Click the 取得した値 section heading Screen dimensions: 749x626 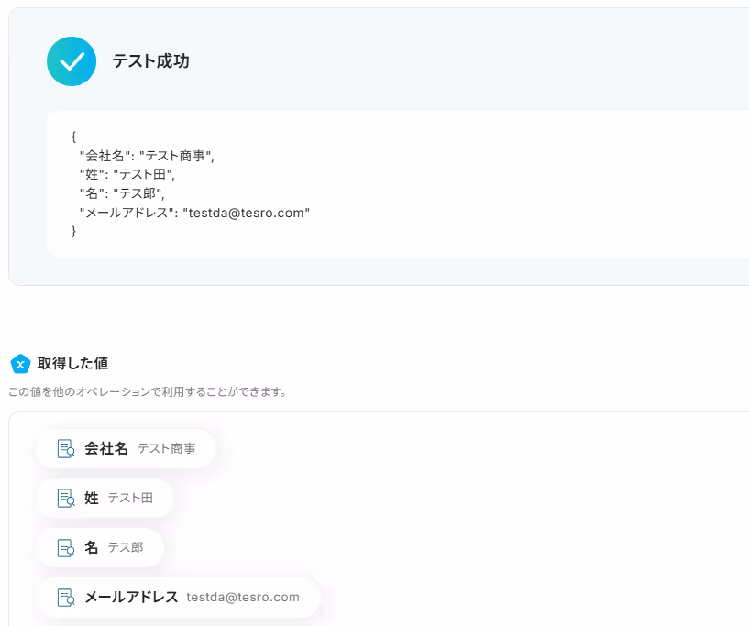point(72,363)
